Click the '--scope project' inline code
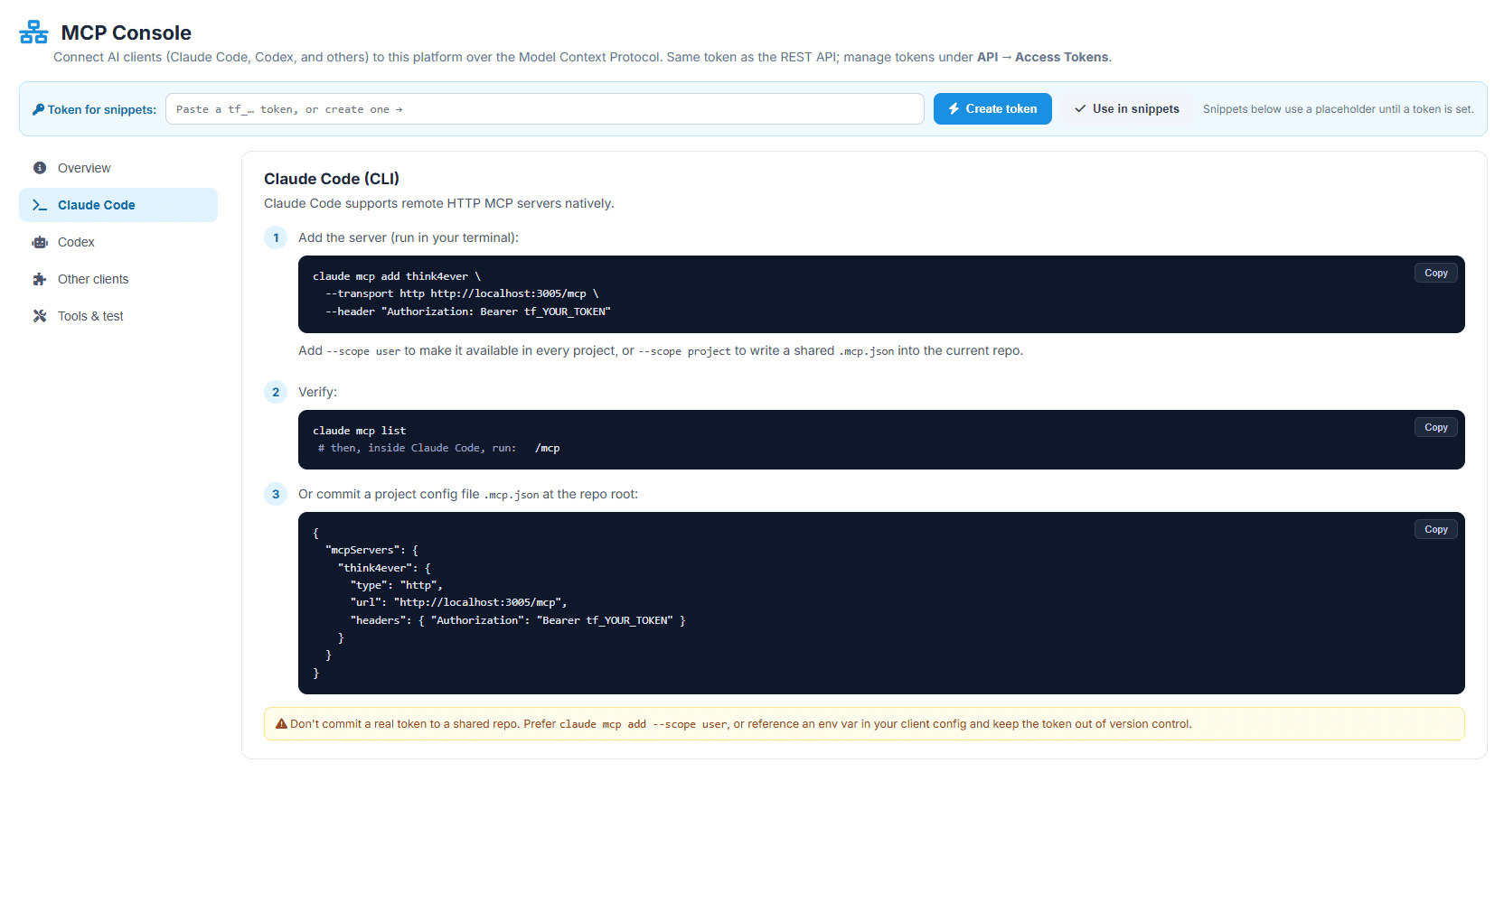 (x=684, y=351)
